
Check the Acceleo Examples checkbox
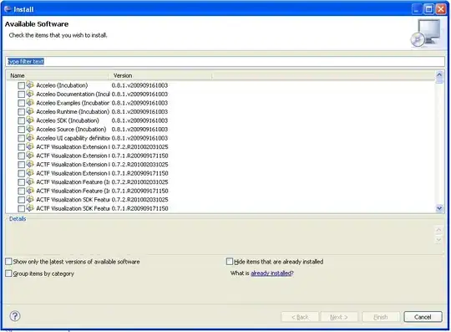21,103
